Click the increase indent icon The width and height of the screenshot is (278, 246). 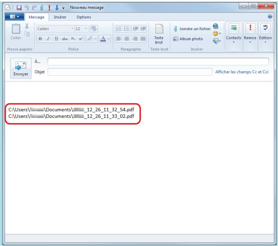143,29
